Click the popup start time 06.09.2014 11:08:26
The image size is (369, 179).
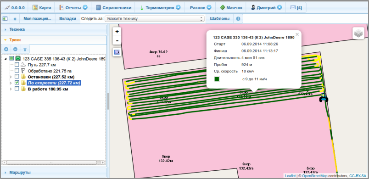(x=260, y=44)
